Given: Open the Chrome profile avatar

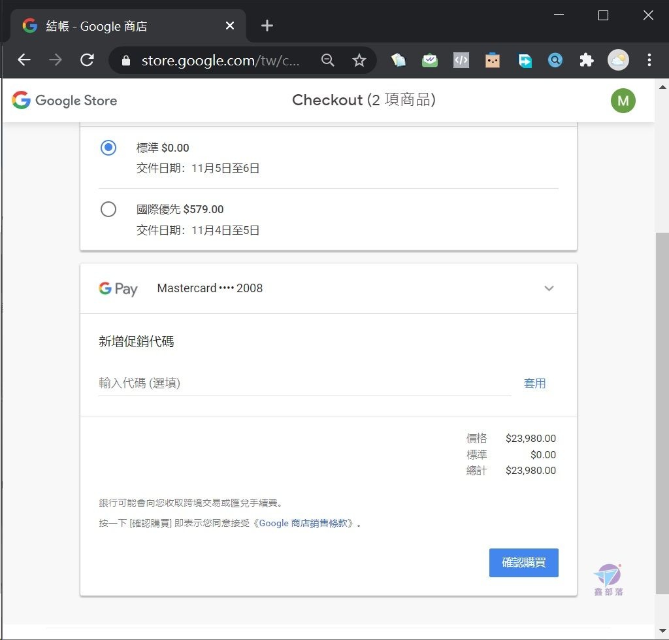Looking at the screenshot, I should coord(618,60).
